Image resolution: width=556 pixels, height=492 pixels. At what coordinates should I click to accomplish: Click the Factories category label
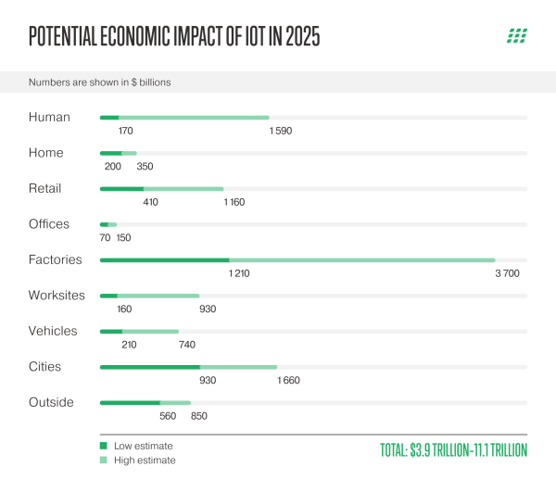pos(56,260)
